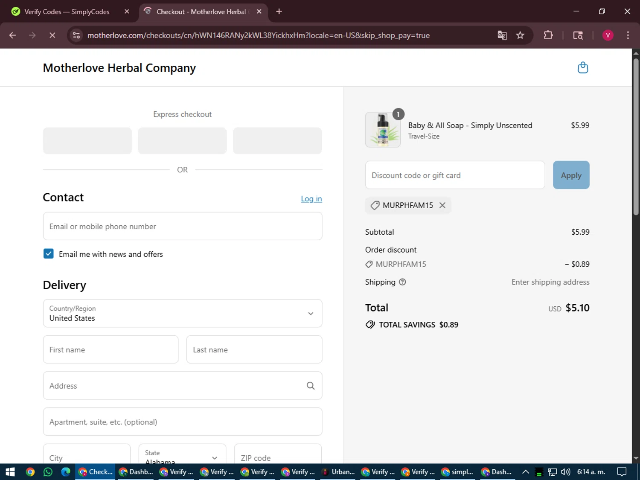Focus the Email or mobile phone number field
The height and width of the screenshot is (480, 640).
pyautogui.click(x=183, y=226)
